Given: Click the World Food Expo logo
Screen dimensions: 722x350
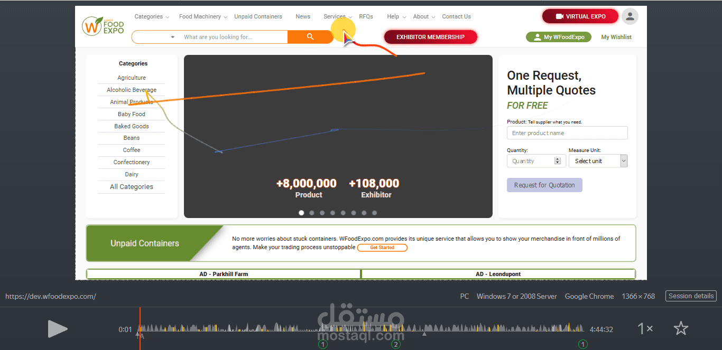Looking at the screenshot, I should coord(103,26).
